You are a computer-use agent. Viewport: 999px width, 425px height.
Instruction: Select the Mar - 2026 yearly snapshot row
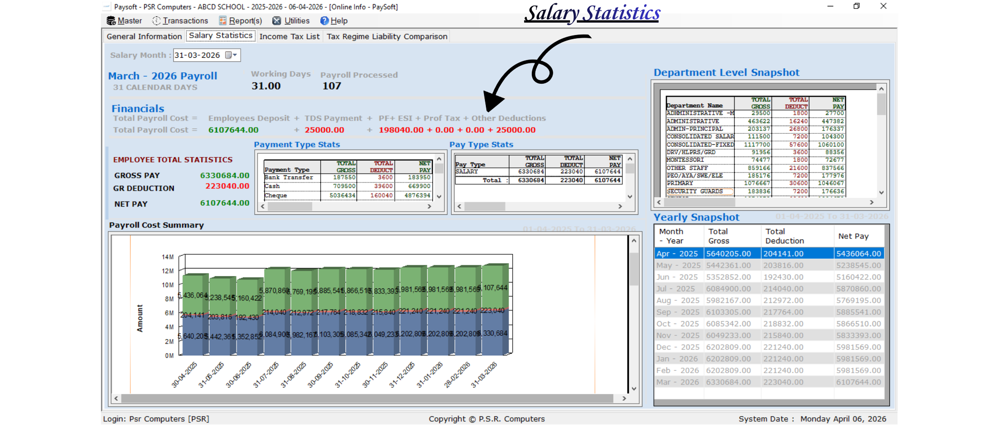tap(769, 382)
